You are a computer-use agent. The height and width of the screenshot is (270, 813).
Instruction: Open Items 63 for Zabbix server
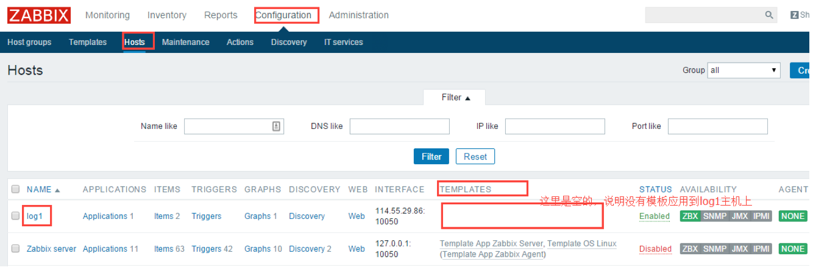pyautogui.click(x=169, y=249)
